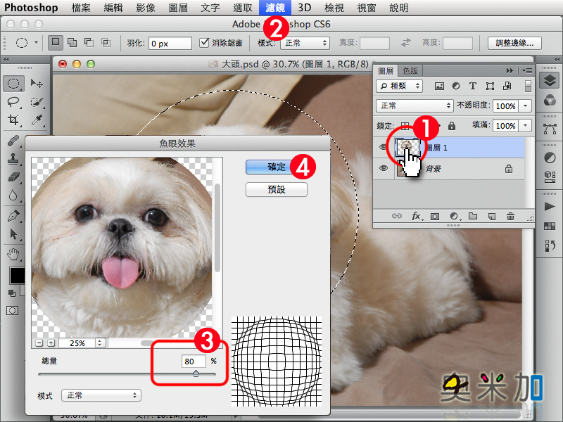Viewport: 563px width, 422px height.
Task: Open the 濾鏡 menu
Action: coord(275,8)
